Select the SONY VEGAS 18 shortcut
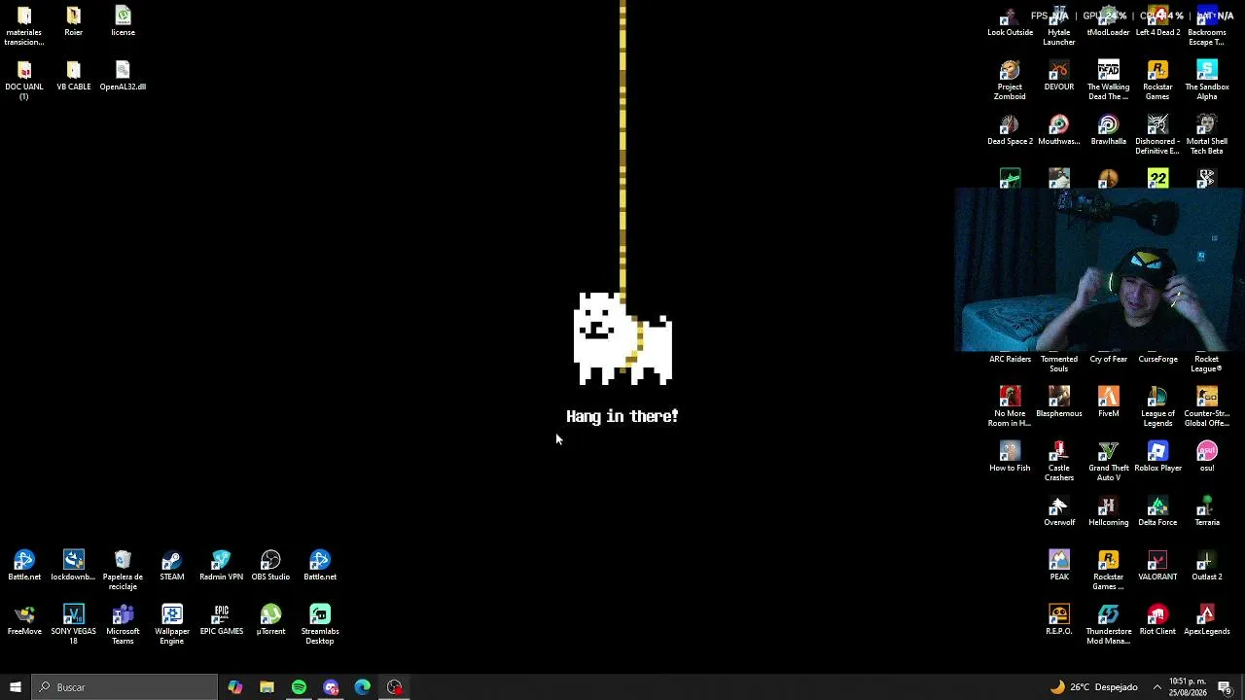The width and height of the screenshot is (1245, 700). point(73,624)
